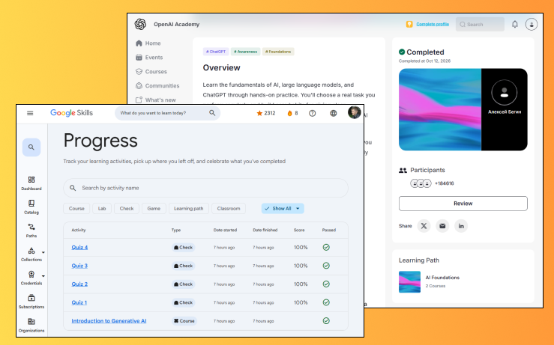Open Catalog from the Google Skills sidebar
Screen dimensions: 554x345
click(x=31, y=207)
